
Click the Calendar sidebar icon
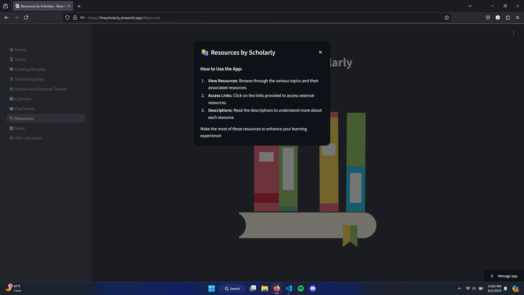(x=11, y=99)
